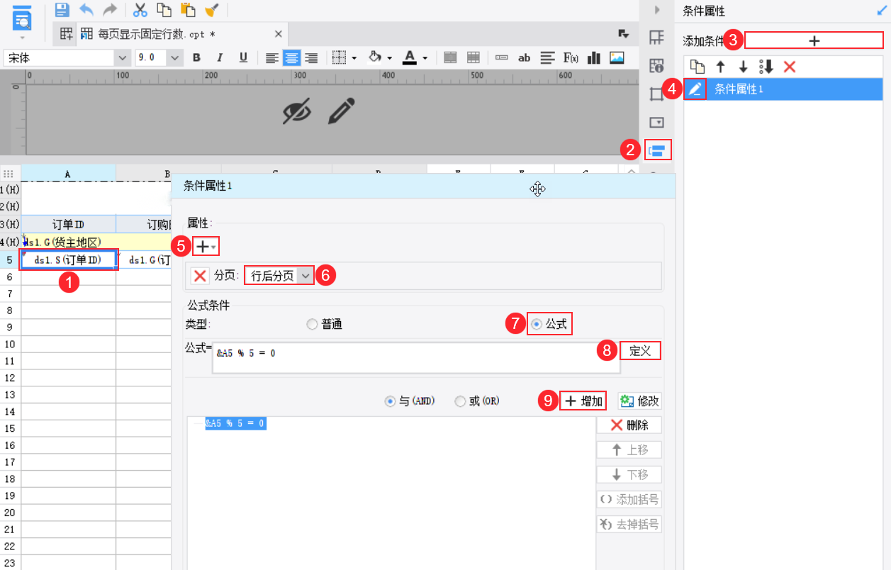Select 条件属性1 in the condition list
Viewport: 891px width, 570px height.
[x=739, y=89]
